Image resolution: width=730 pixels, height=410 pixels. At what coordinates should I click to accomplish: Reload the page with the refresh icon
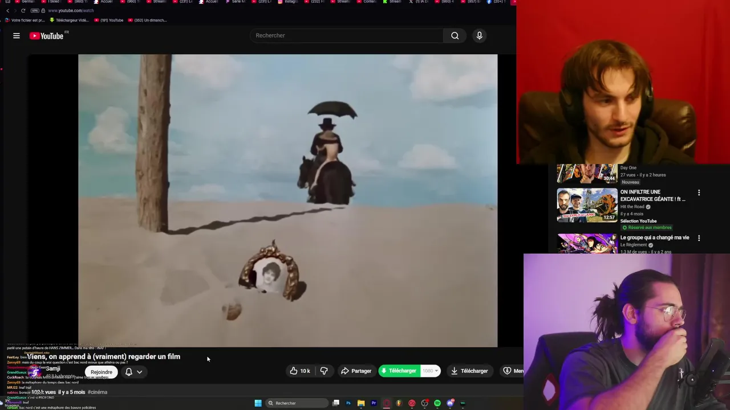(23, 10)
